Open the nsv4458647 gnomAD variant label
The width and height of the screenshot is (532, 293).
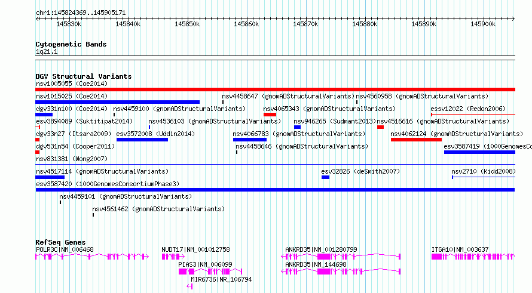288,96
